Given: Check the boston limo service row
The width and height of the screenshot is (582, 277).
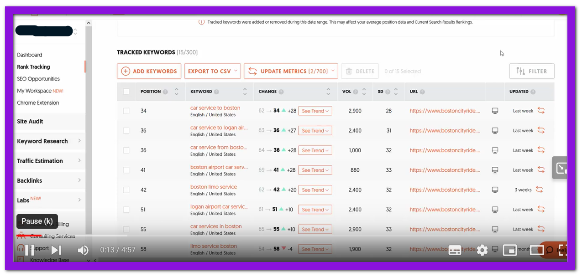Looking at the screenshot, I should click(x=126, y=190).
